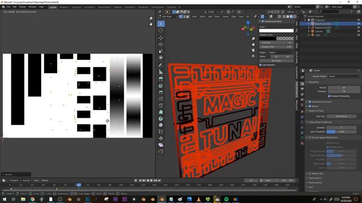Open the Origin Region dropdown

281,52
